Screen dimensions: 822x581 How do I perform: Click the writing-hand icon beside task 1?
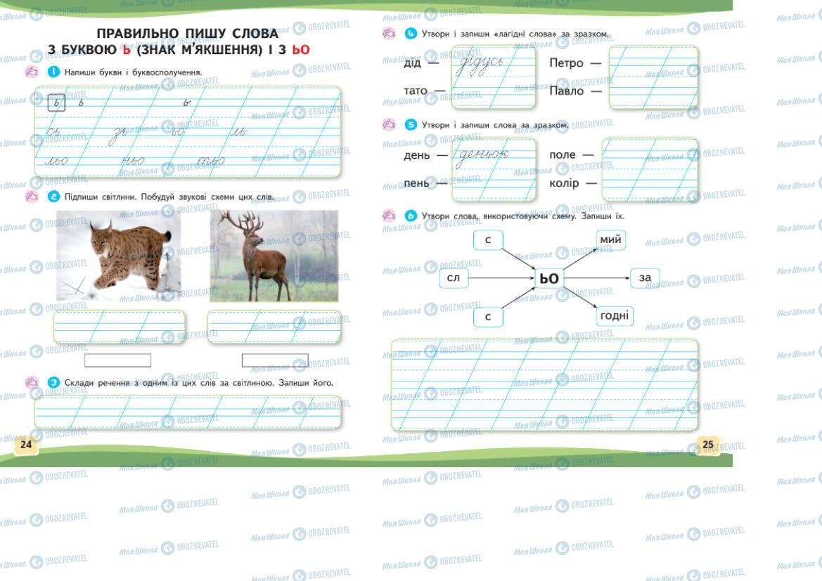click(x=32, y=72)
